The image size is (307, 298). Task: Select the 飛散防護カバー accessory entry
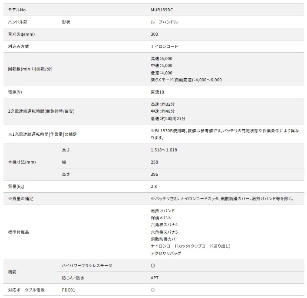[x=165, y=239]
